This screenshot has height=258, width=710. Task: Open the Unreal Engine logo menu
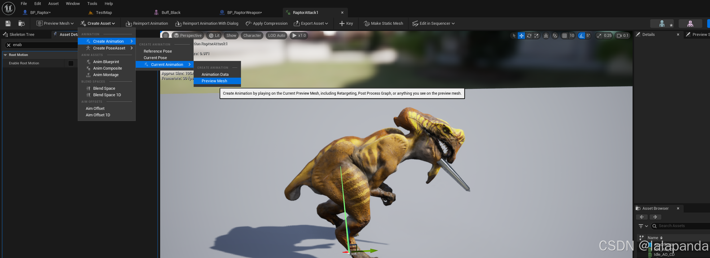point(8,8)
